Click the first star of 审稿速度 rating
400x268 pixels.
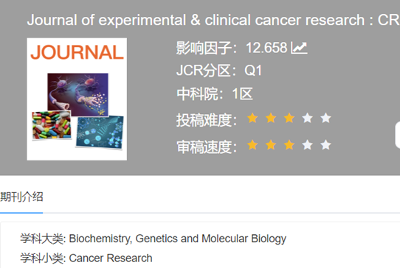point(252,145)
